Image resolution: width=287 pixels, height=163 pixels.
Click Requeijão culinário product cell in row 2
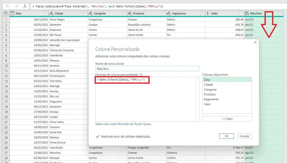[146, 25]
